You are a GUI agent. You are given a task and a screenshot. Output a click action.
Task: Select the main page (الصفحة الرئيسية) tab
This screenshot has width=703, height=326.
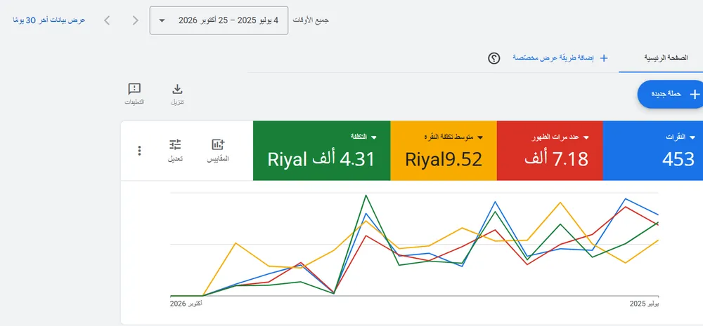coord(666,59)
